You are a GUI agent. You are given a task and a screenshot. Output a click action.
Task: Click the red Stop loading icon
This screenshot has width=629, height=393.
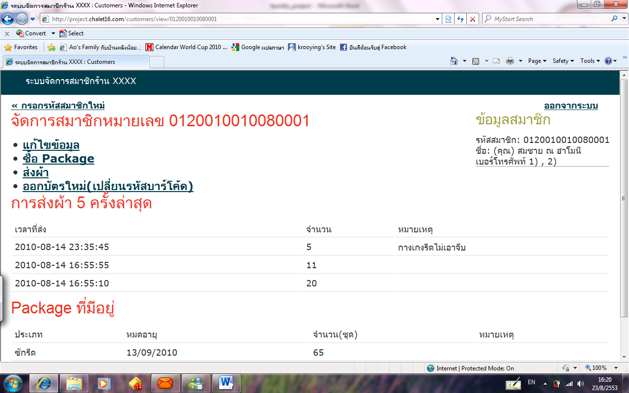click(x=473, y=19)
